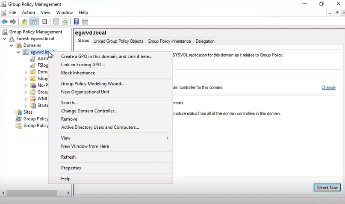Click the Detect Now button
Image resolution: width=345 pixels, height=204 pixels.
(327, 188)
